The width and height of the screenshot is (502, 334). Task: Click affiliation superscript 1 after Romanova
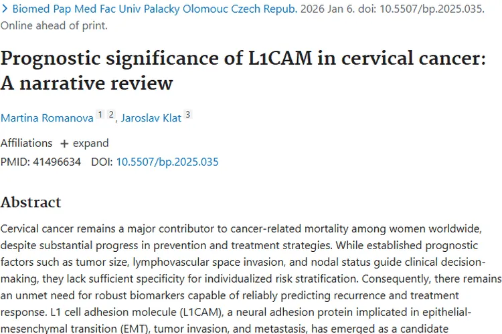[x=100, y=116]
